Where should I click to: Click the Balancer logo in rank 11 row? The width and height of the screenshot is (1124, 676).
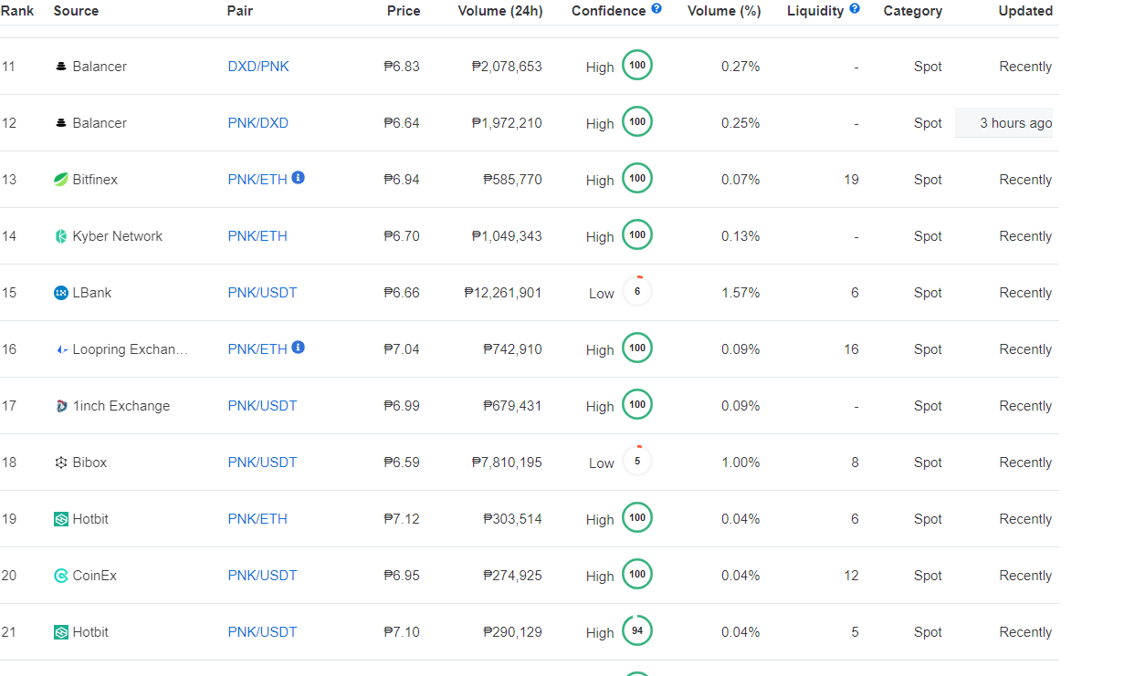click(x=61, y=67)
